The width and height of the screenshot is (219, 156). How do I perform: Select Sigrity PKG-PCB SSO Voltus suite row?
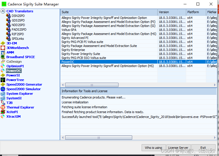pos(138,58)
